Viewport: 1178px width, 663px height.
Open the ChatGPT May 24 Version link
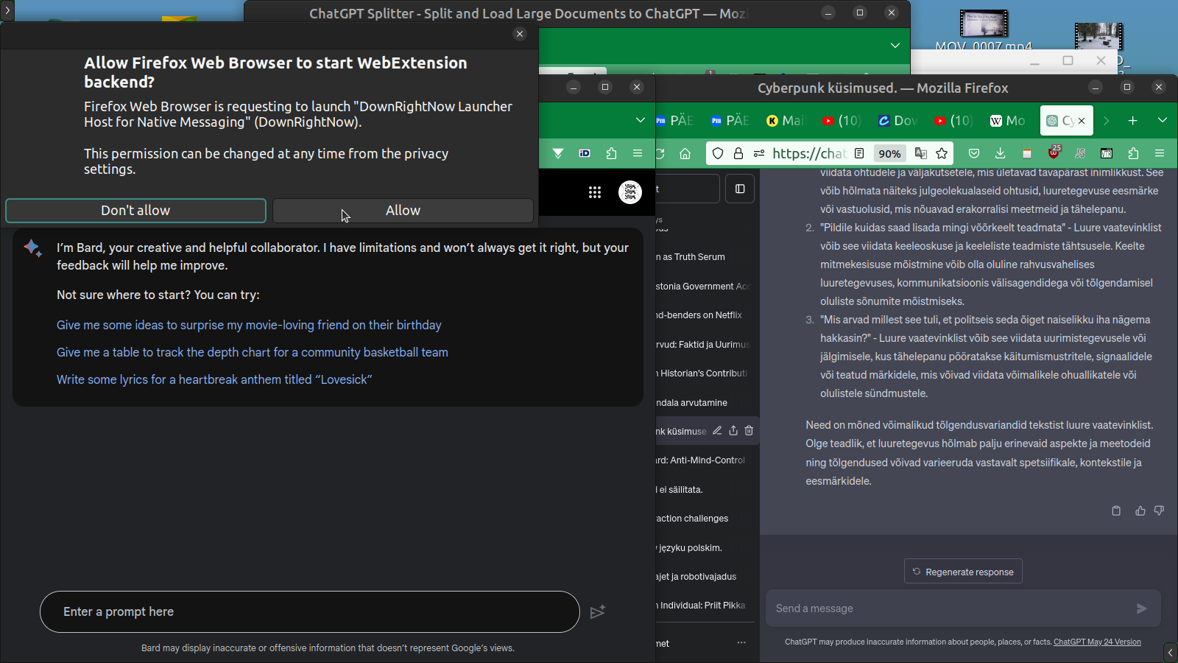point(1097,642)
